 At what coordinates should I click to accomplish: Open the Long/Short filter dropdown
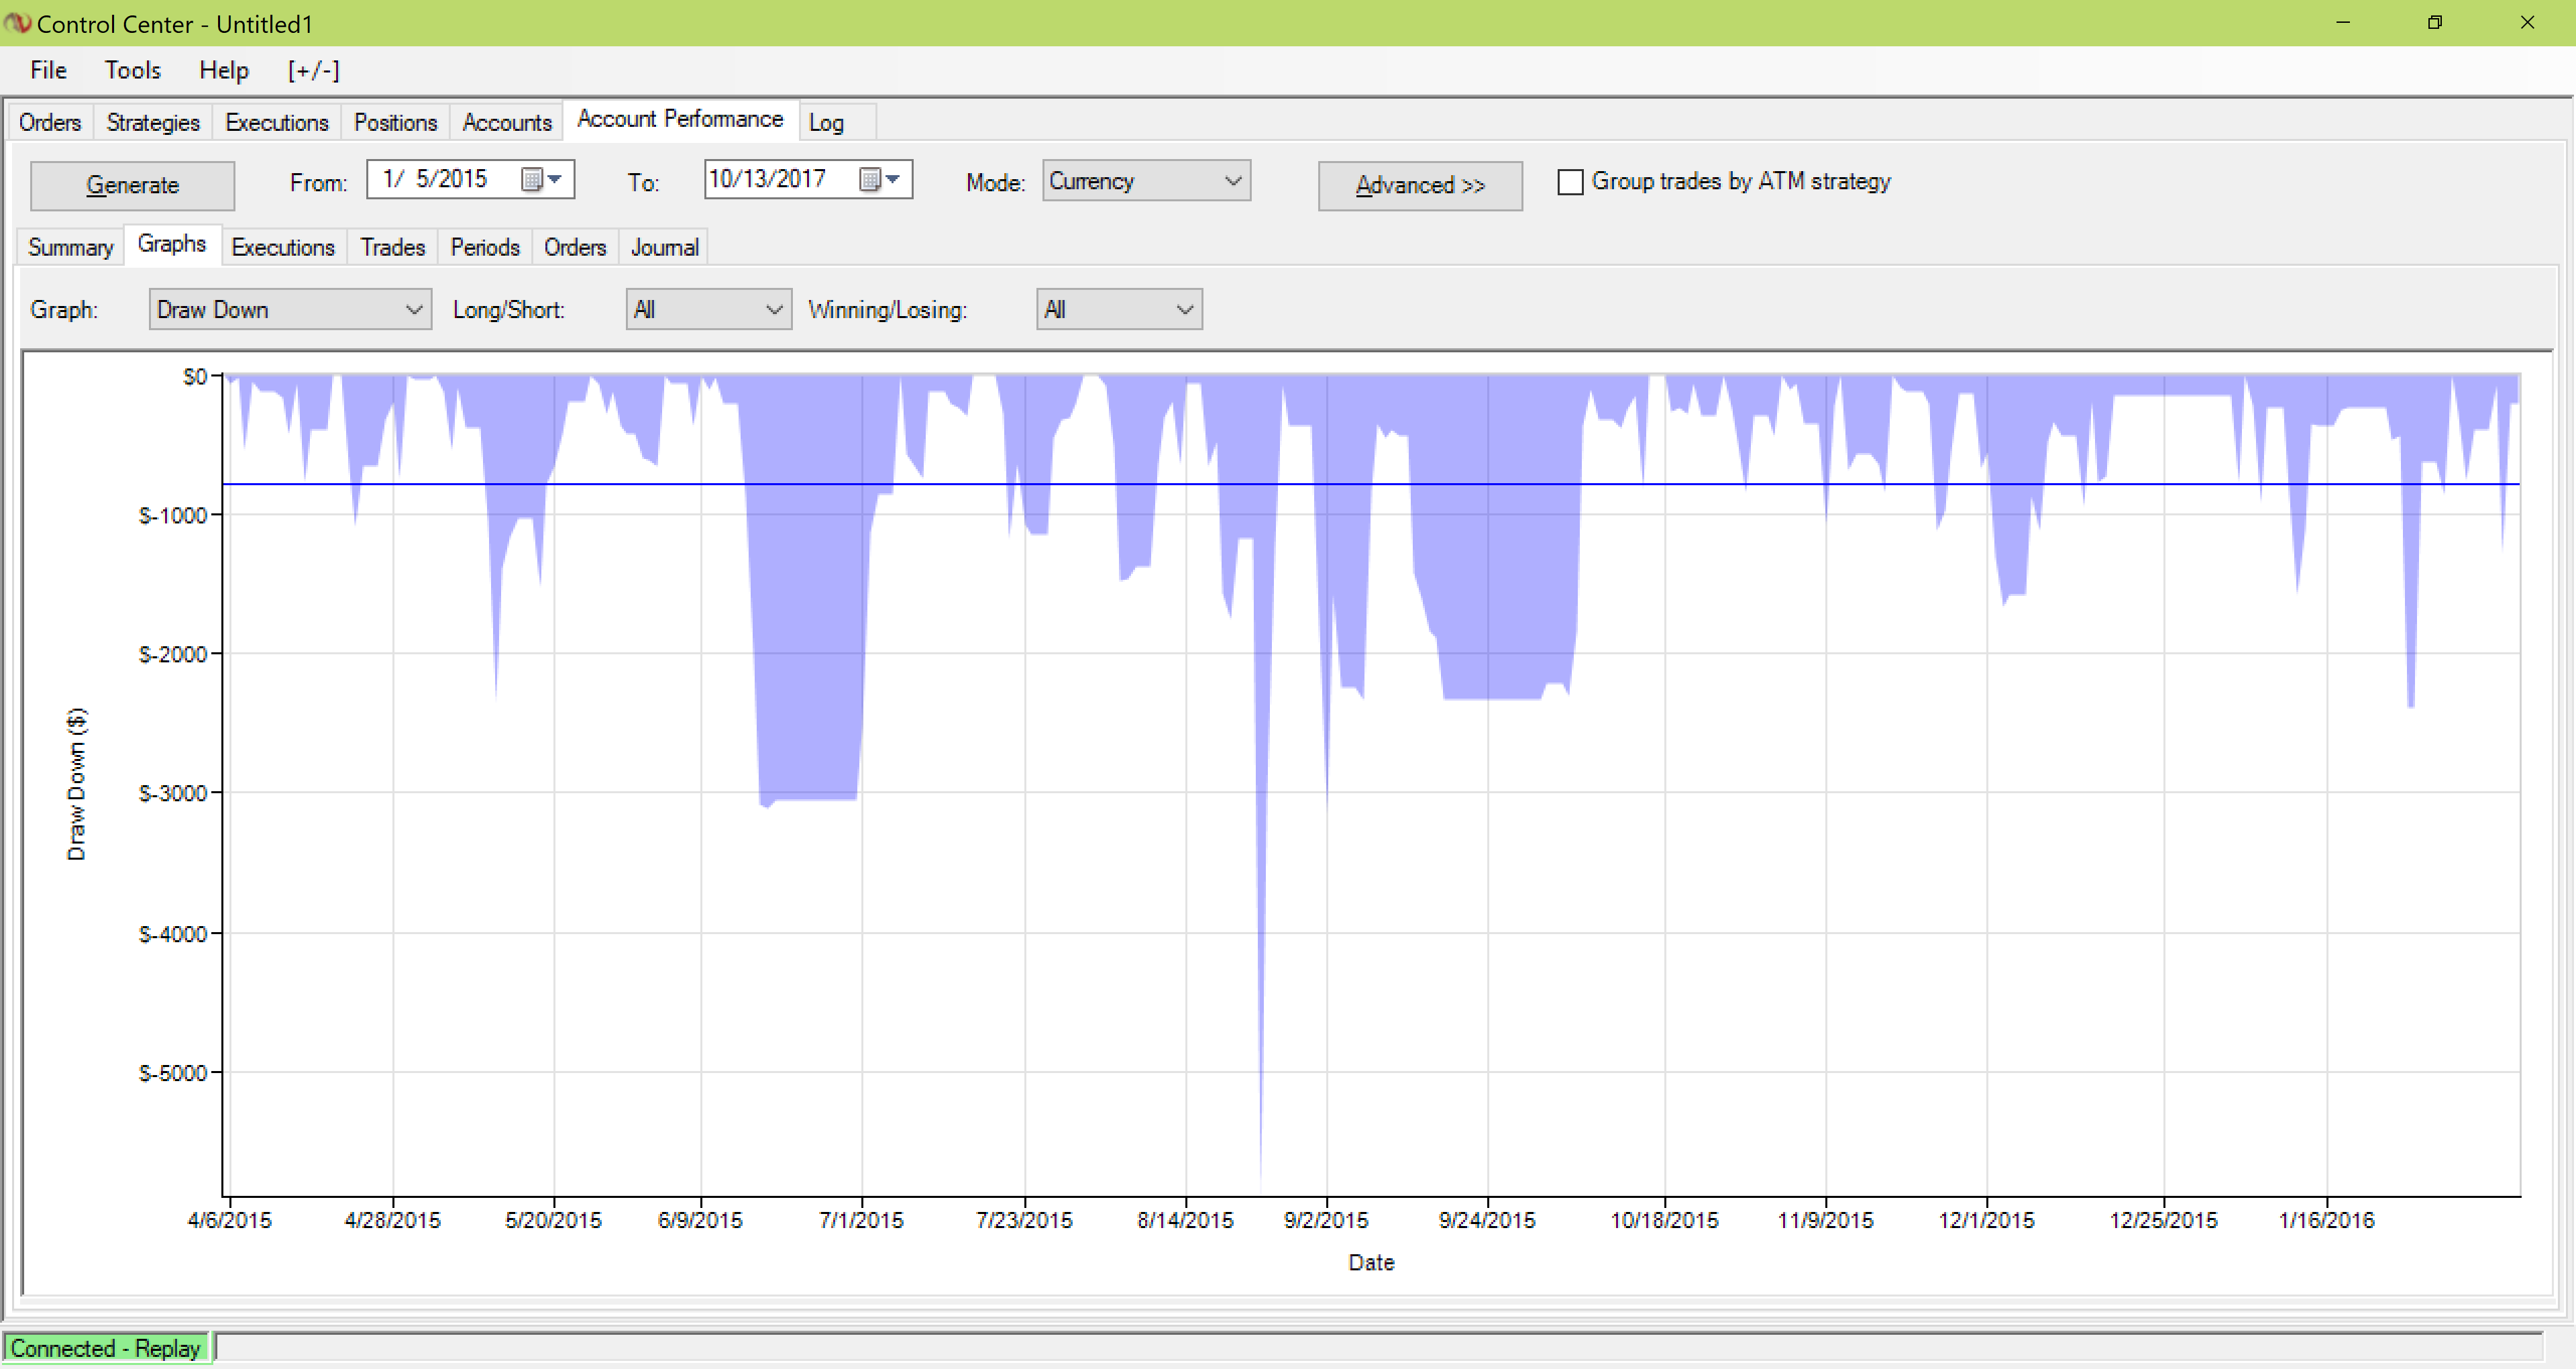708,309
